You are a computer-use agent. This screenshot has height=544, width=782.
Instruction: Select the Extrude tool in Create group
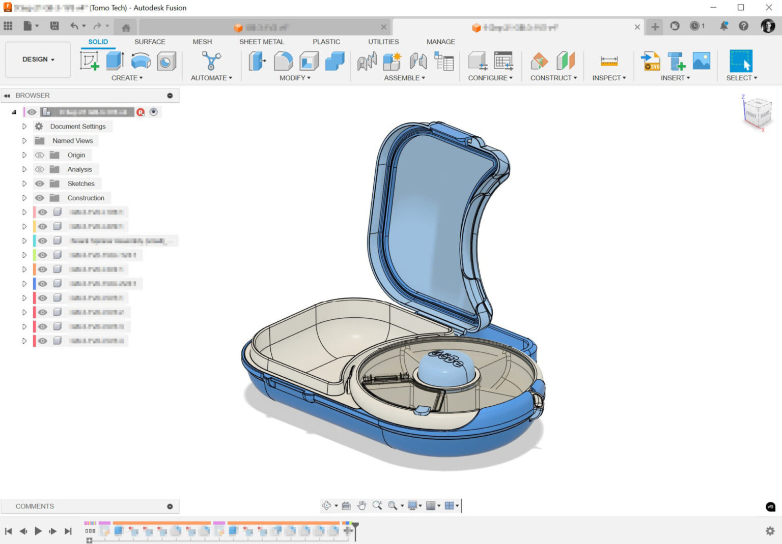115,61
